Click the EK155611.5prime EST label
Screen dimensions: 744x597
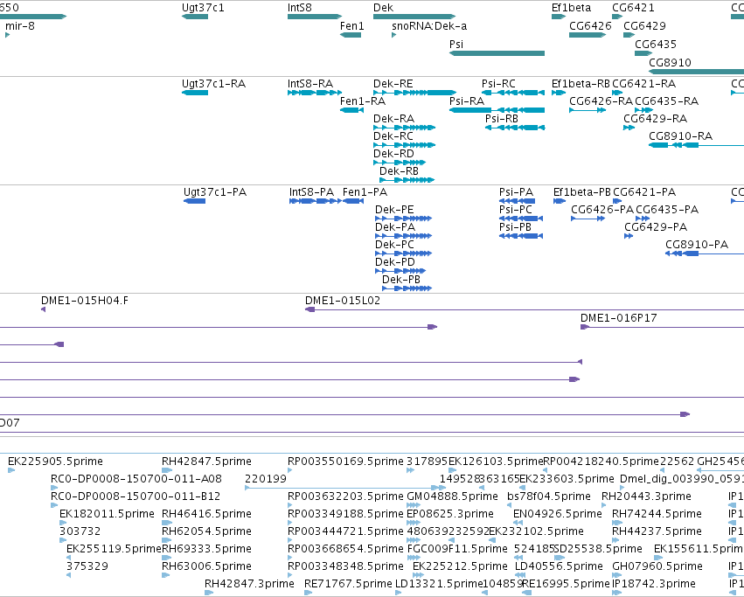coord(699,549)
